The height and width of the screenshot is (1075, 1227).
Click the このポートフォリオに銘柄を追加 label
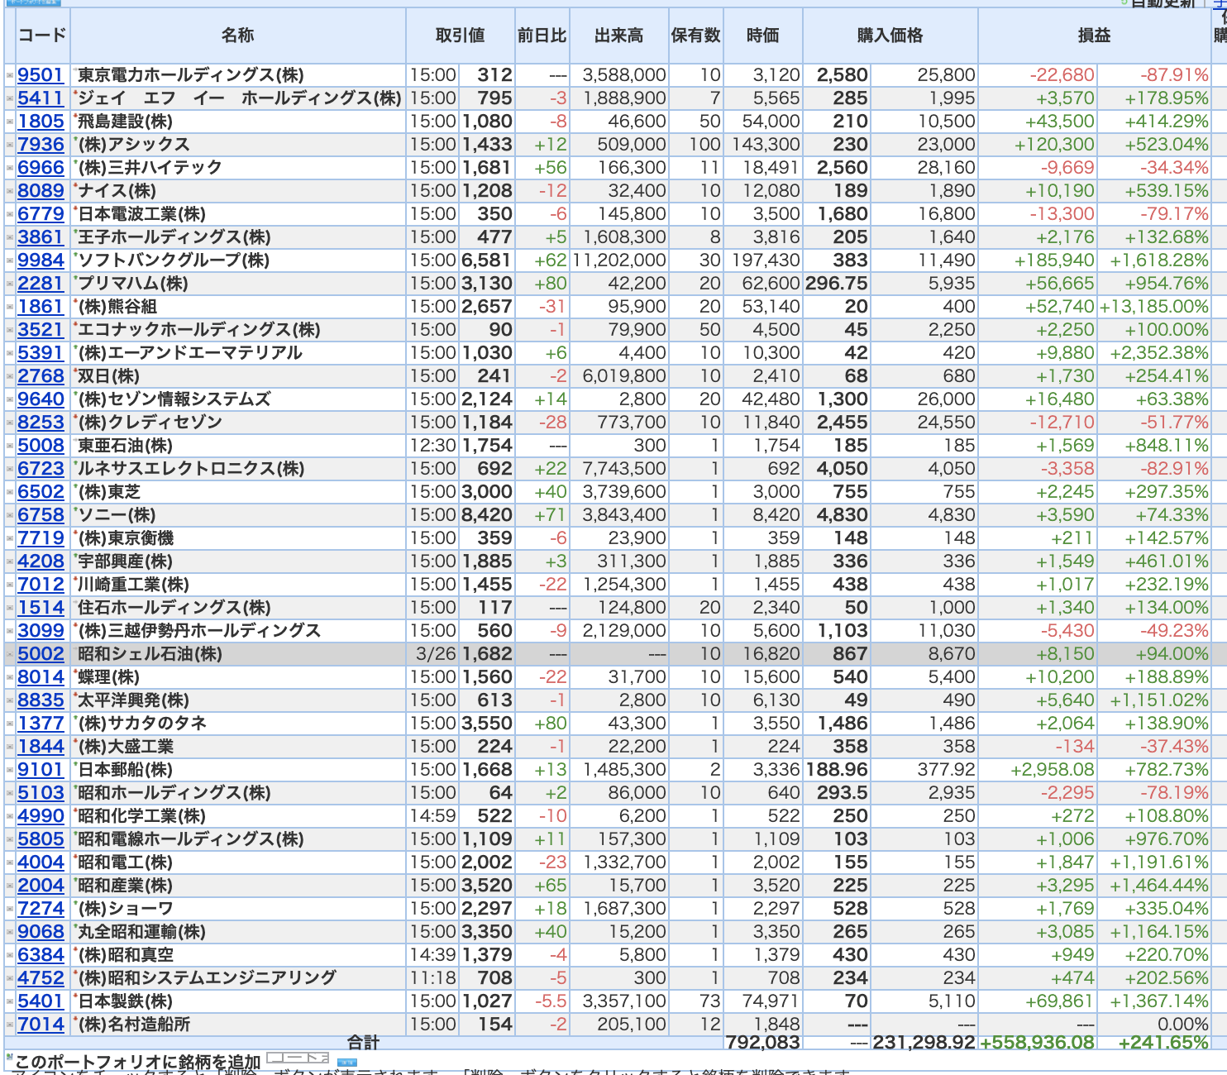pos(138,1062)
